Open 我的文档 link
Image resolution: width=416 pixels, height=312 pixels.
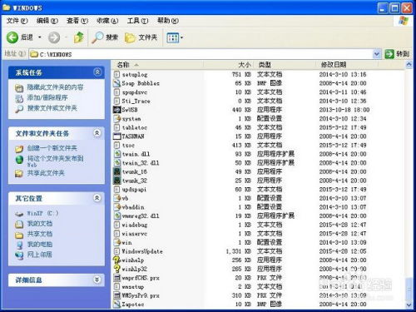tap(39, 224)
